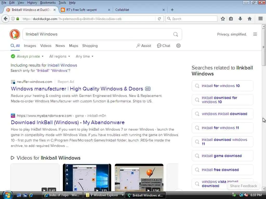Click the muted volume tray icon
The width and height of the screenshot is (266, 199).
pyautogui.click(x=246, y=195)
